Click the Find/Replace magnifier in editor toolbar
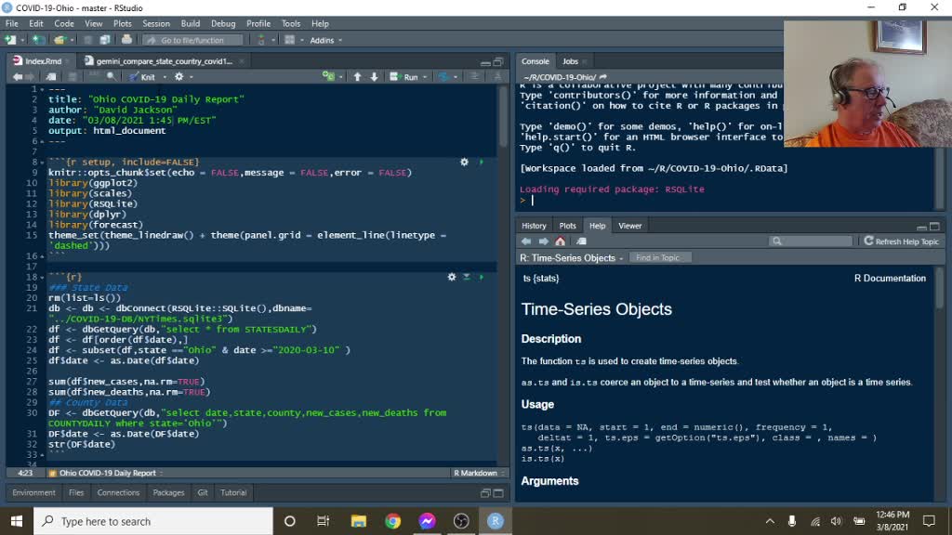Screen dimensions: 952x535 (112, 77)
